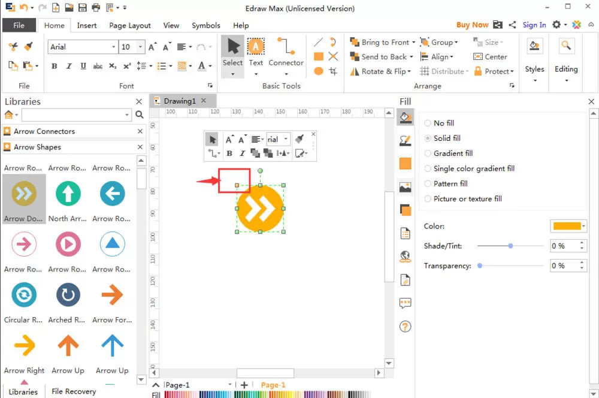
Task: Open the File Recovery tab
Action: pos(74,391)
